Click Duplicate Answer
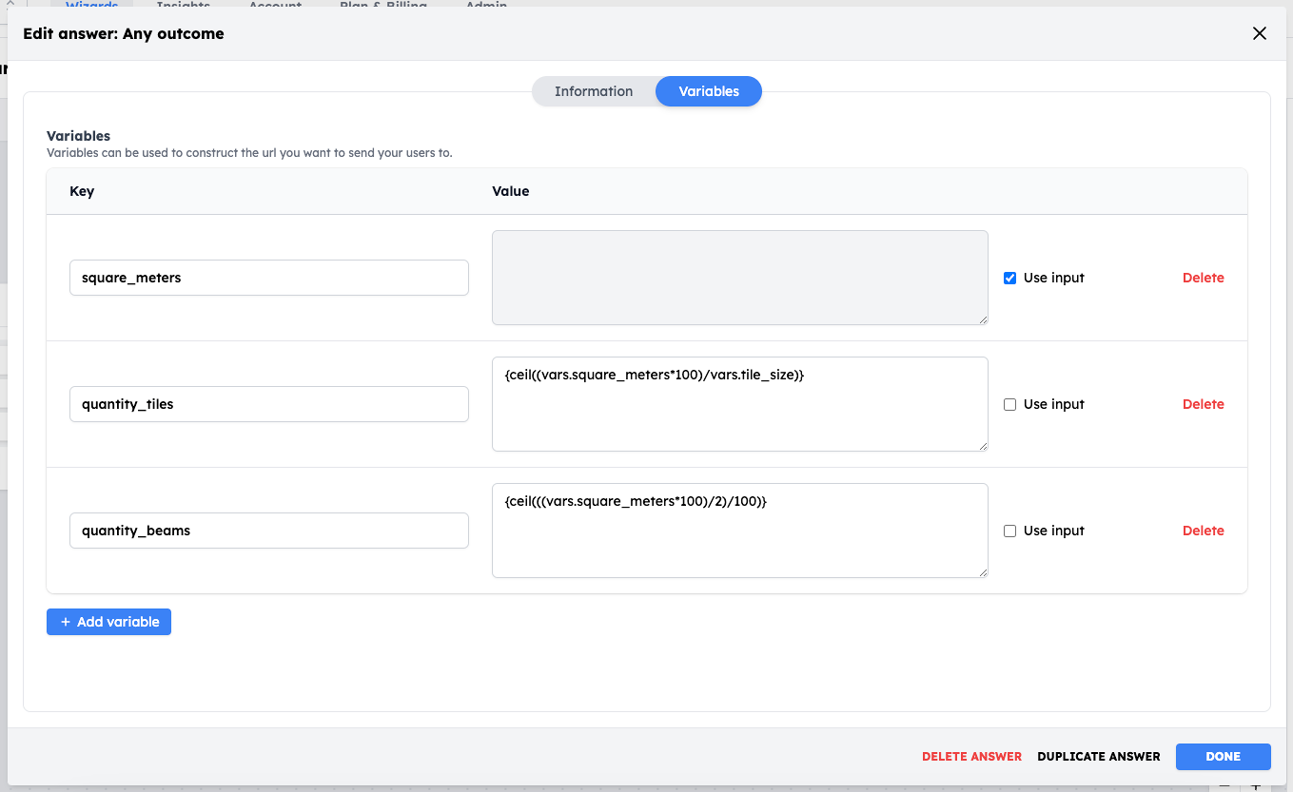The width and height of the screenshot is (1293, 792). point(1099,757)
